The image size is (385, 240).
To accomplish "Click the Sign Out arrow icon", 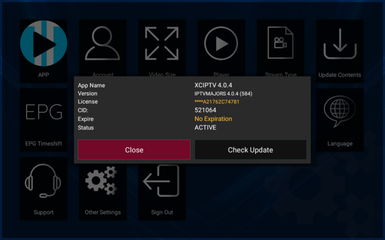I will point(162,181).
